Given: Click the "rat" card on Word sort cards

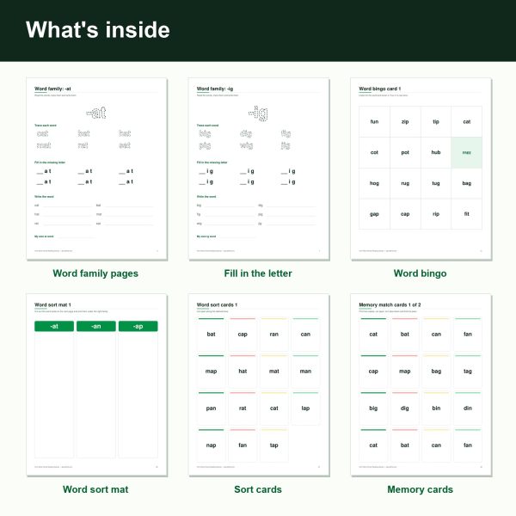Looking at the screenshot, I should coord(243,408).
